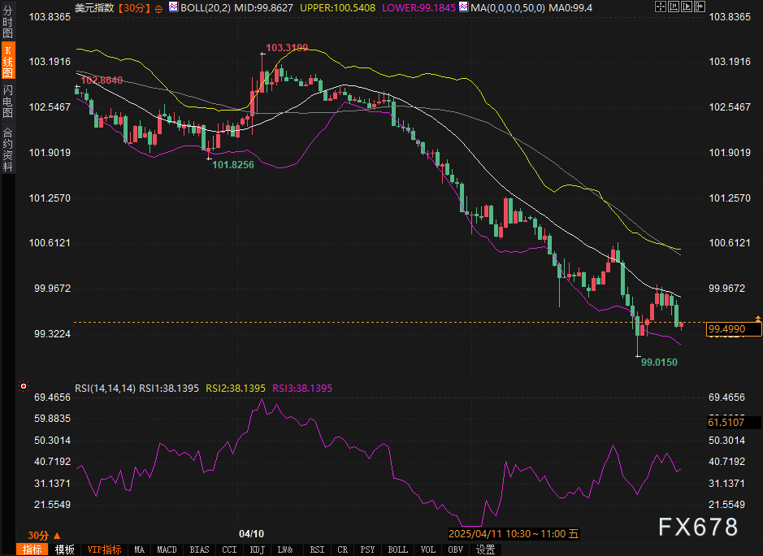Open the 合约资料 contract info panel
The width and height of the screenshot is (763, 556).
tap(7, 149)
